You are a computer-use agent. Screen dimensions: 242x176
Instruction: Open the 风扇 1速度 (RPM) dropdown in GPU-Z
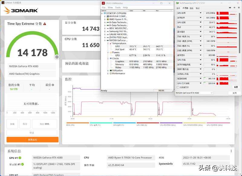coord(201,41)
